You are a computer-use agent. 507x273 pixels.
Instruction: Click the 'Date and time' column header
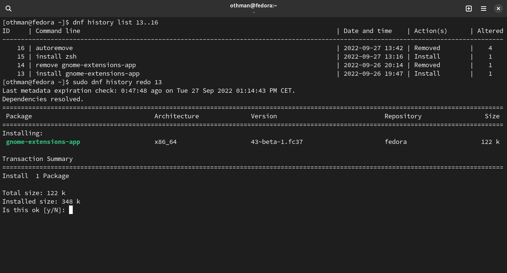pos(367,31)
